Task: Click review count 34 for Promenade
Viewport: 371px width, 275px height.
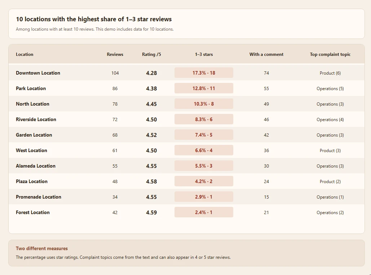Action: point(115,197)
